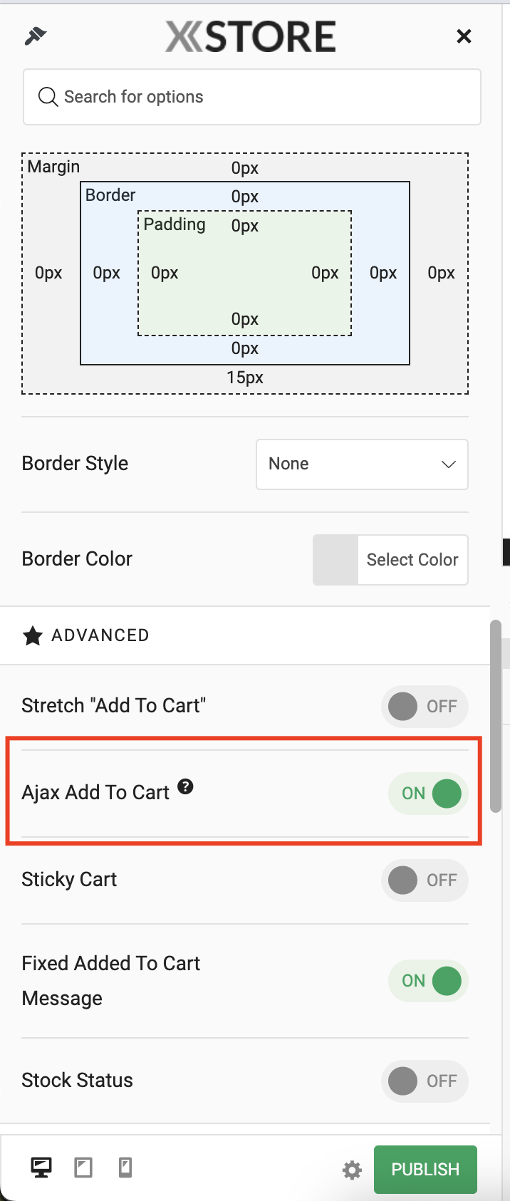Click the star icon in Advanced header

tap(33, 635)
